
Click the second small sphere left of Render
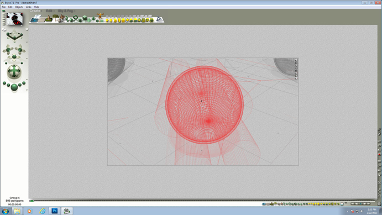pyautogui.click(x=8, y=85)
